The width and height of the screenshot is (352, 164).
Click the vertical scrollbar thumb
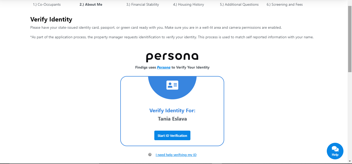pos(350,39)
